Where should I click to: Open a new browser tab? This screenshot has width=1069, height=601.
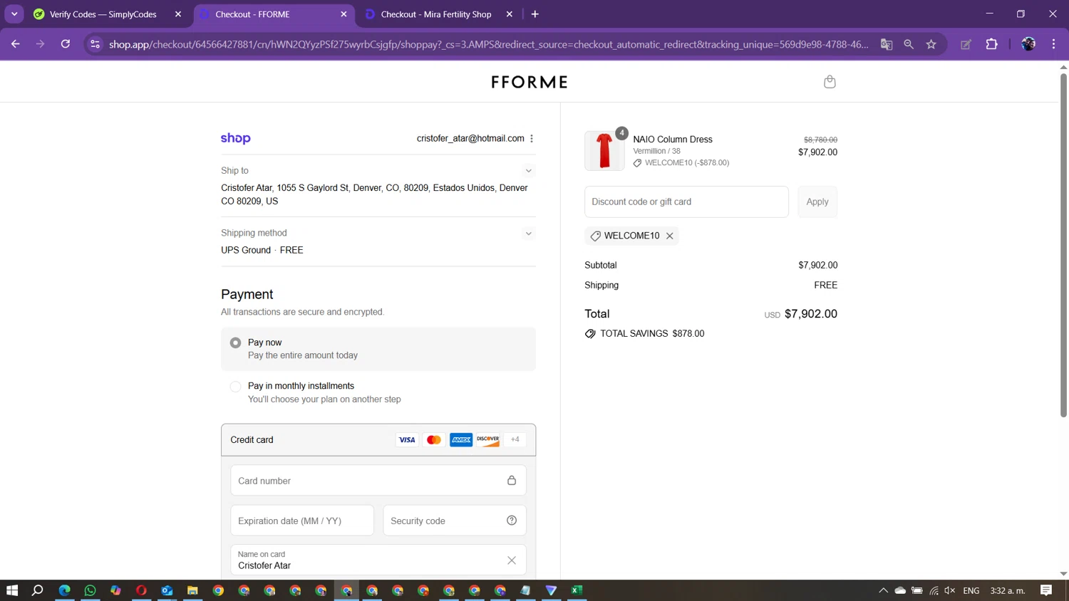(x=535, y=14)
